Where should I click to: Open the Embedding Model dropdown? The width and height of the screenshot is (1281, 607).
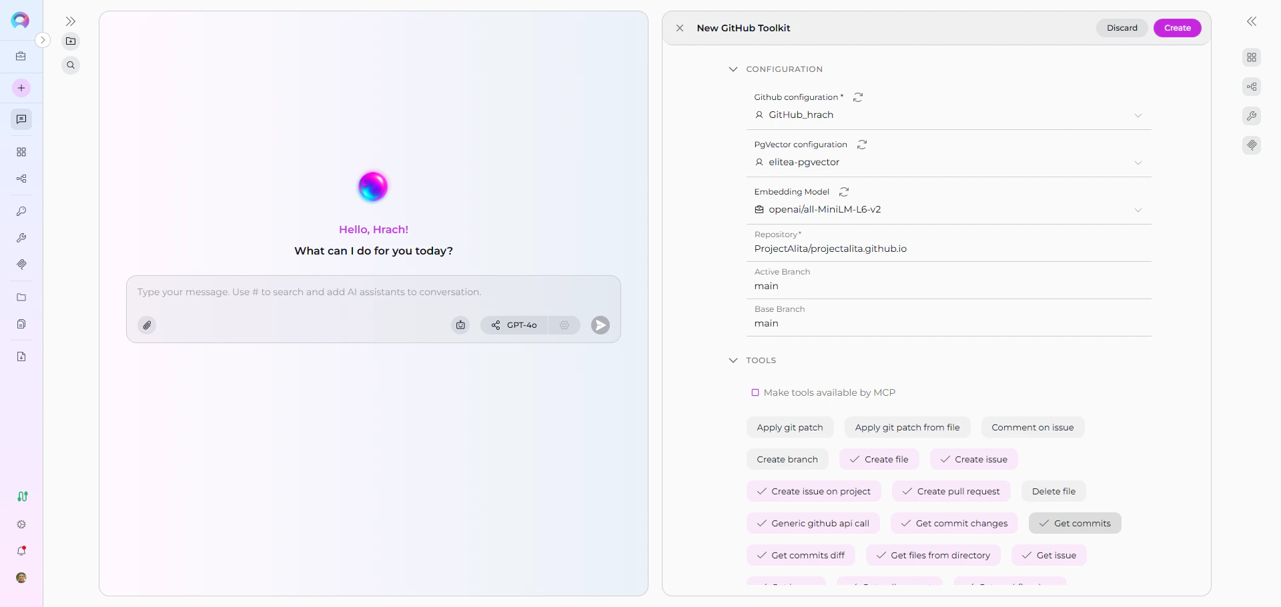[1138, 210]
